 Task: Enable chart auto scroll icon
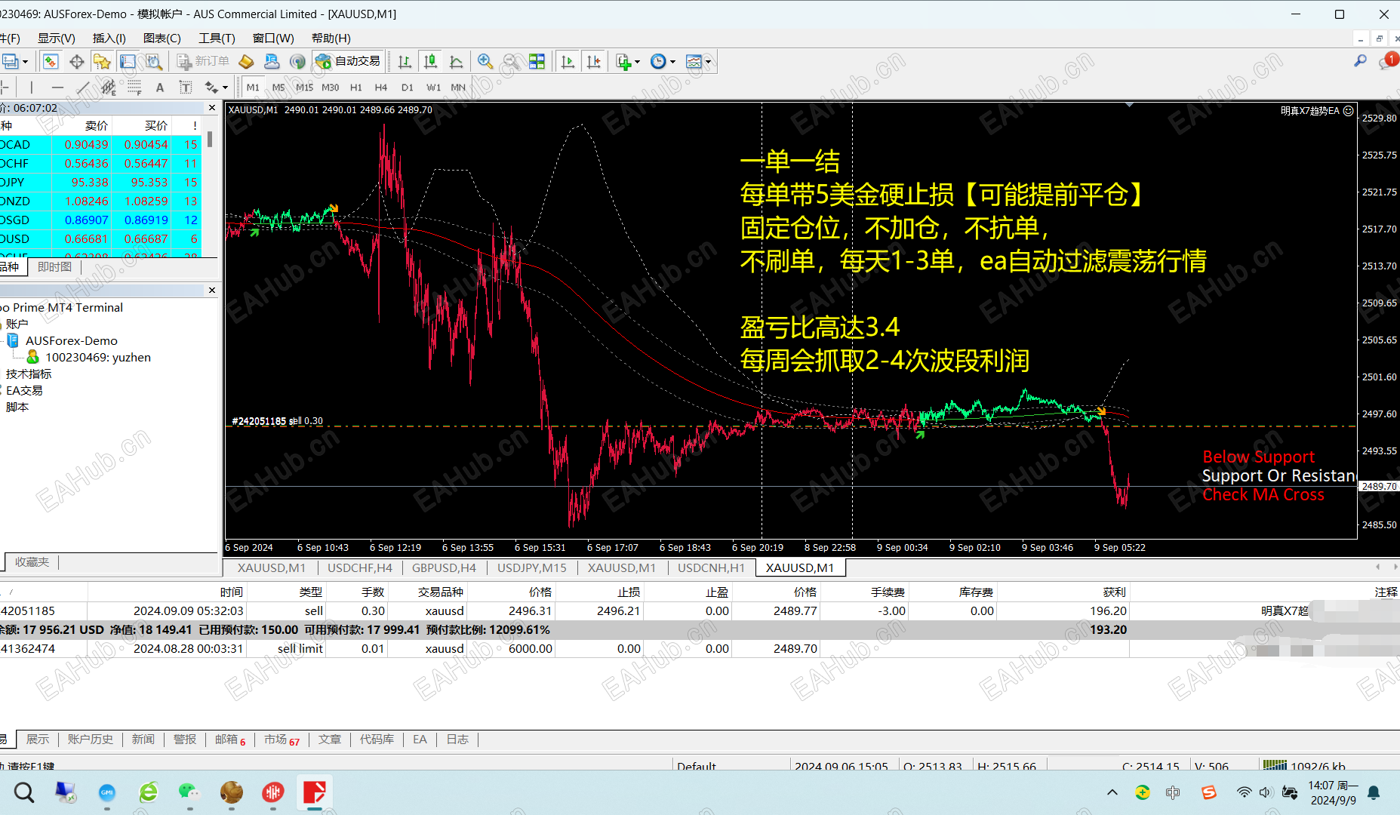coord(568,62)
